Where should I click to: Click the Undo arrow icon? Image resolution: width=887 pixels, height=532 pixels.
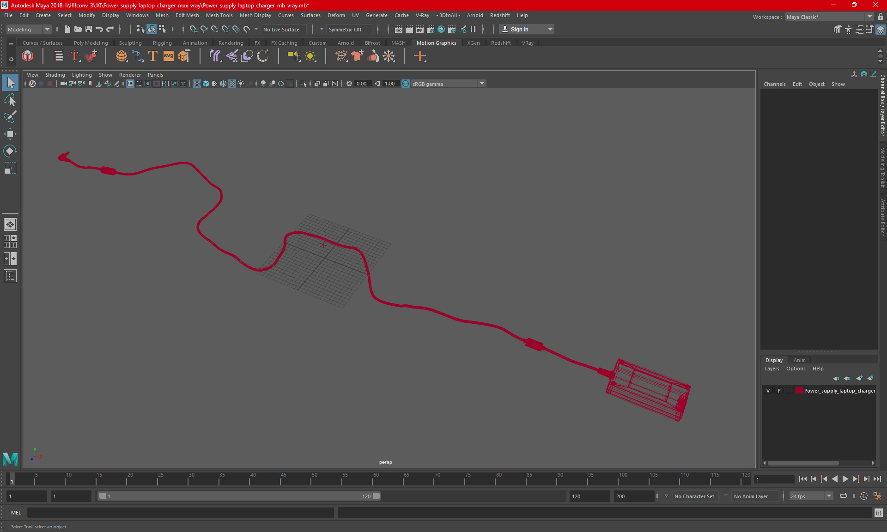point(99,29)
